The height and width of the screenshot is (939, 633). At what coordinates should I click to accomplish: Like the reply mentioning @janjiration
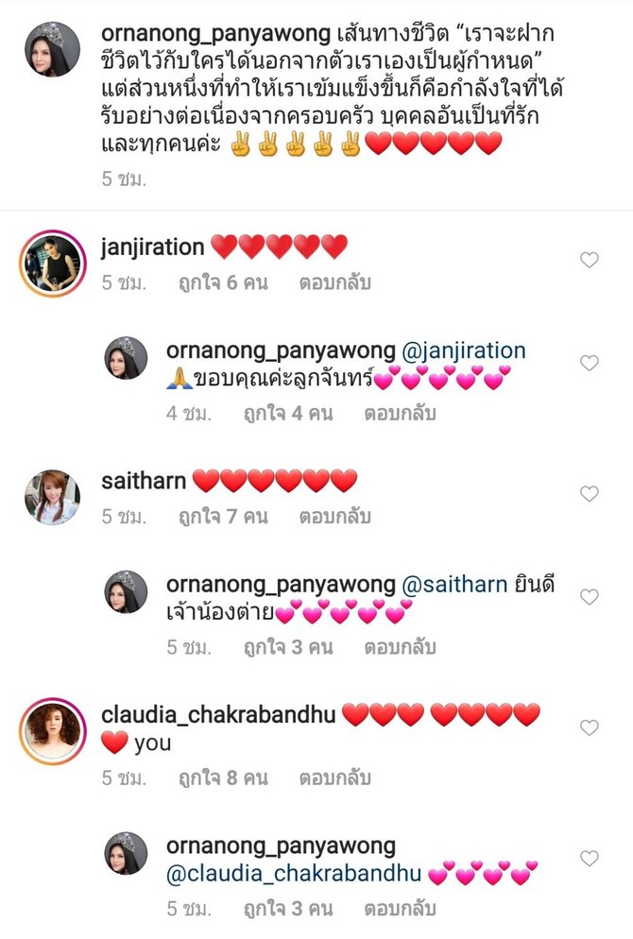[x=590, y=363]
